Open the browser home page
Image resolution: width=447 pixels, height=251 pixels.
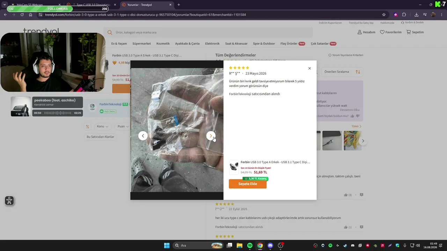tap(30, 15)
